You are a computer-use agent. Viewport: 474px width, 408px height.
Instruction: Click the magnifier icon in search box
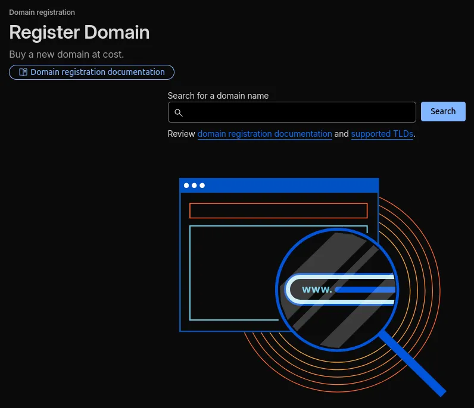point(179,112)
